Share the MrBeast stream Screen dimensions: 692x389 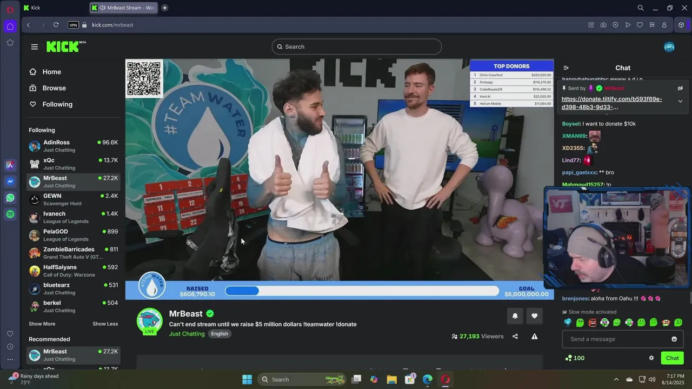[x=515, y=336]
